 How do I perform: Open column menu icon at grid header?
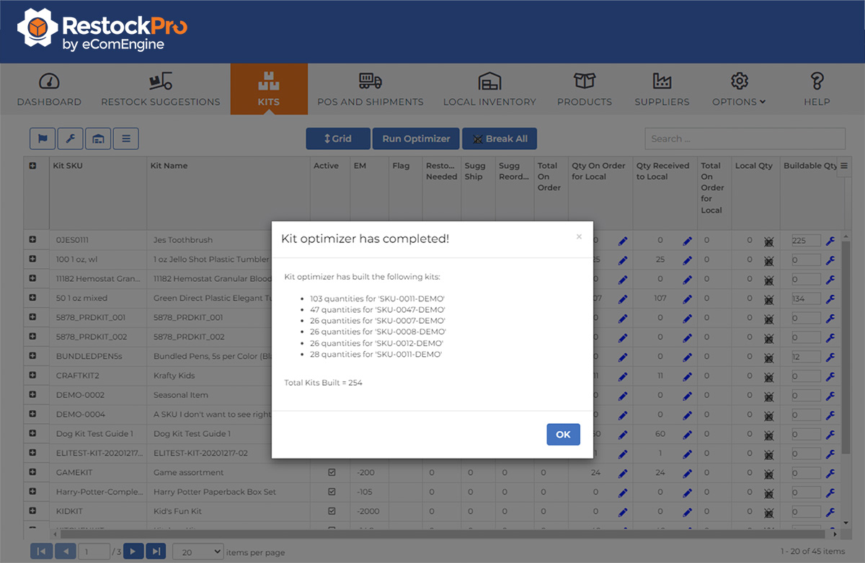844,166
